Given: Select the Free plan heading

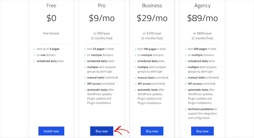Looking at the screenshot, I should coord(51,6).
